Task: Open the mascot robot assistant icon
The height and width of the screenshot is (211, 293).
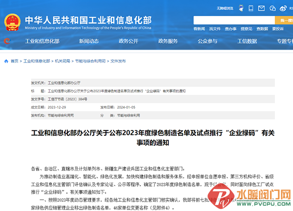Action: pyautogui.click(x=241, y=8)
